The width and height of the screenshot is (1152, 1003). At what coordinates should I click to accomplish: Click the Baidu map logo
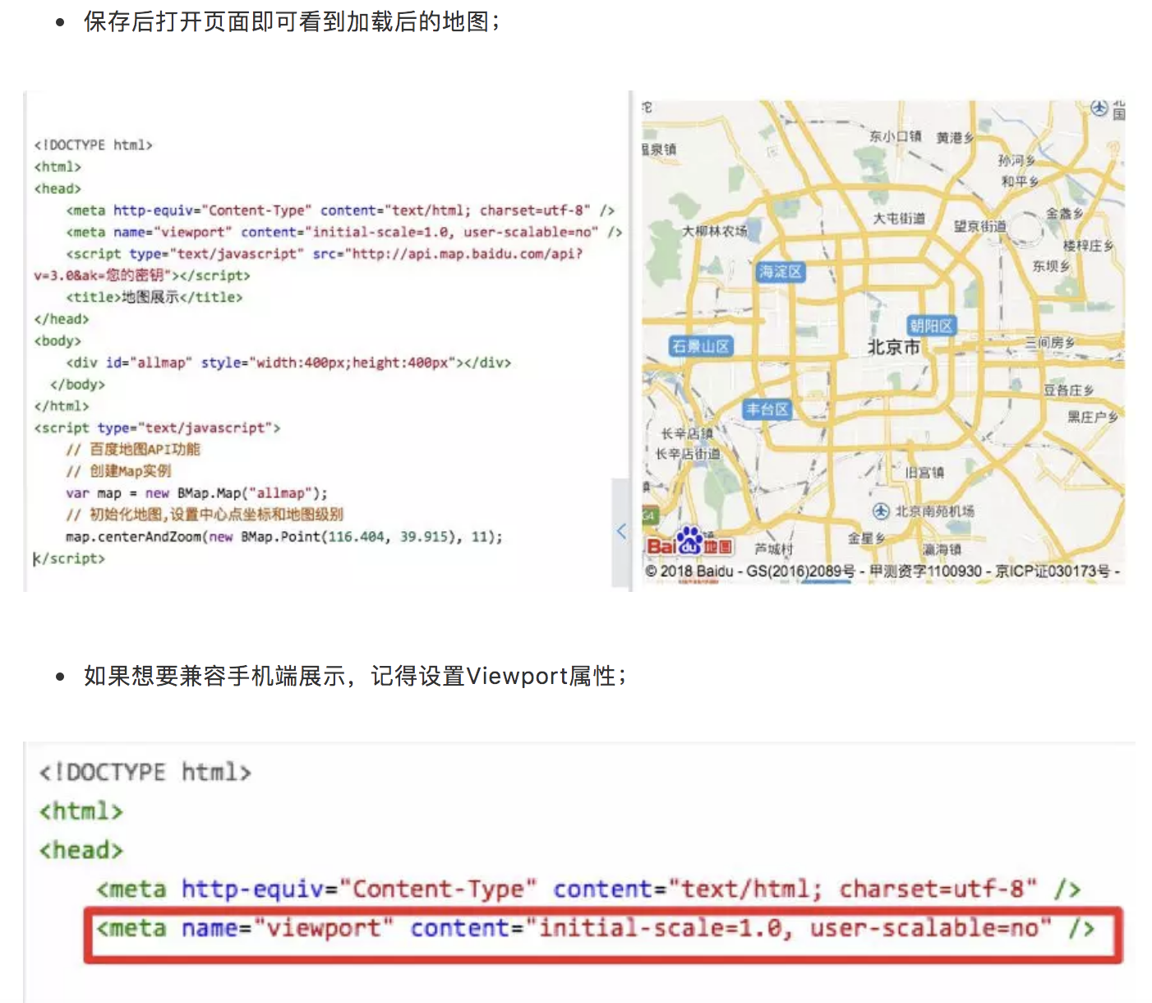(689, 543)
